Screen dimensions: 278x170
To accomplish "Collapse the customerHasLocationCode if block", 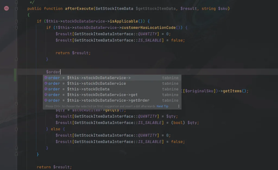I will 16,27.
